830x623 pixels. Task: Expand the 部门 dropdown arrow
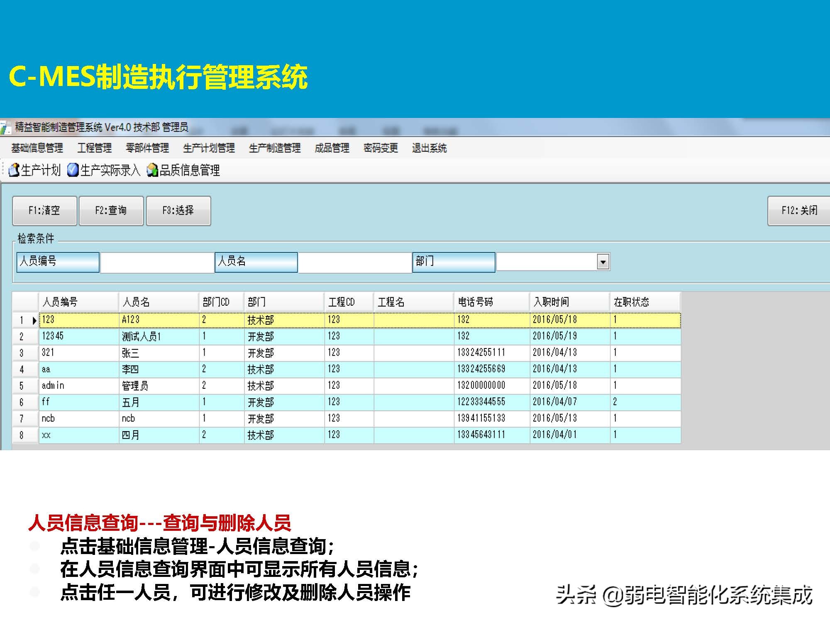tap(603, 262)
